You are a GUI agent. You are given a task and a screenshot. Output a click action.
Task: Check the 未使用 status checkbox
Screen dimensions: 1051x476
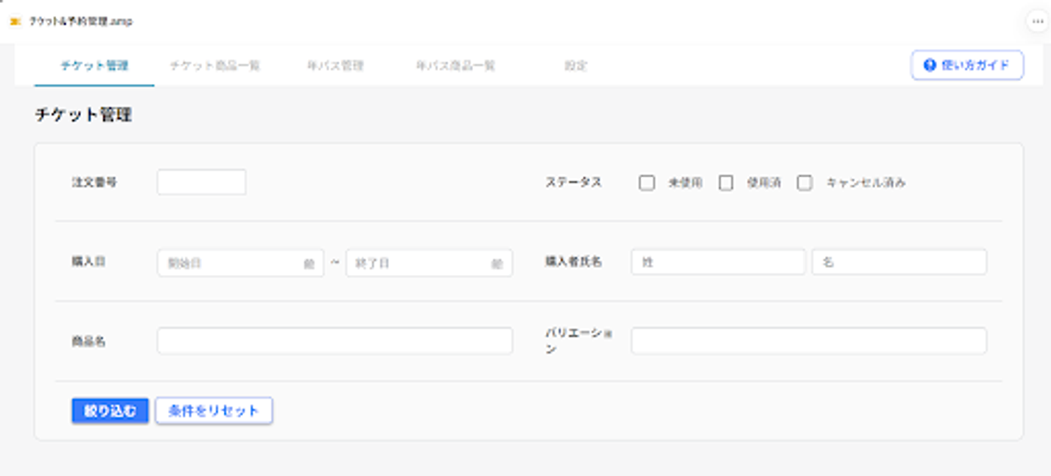646,182
